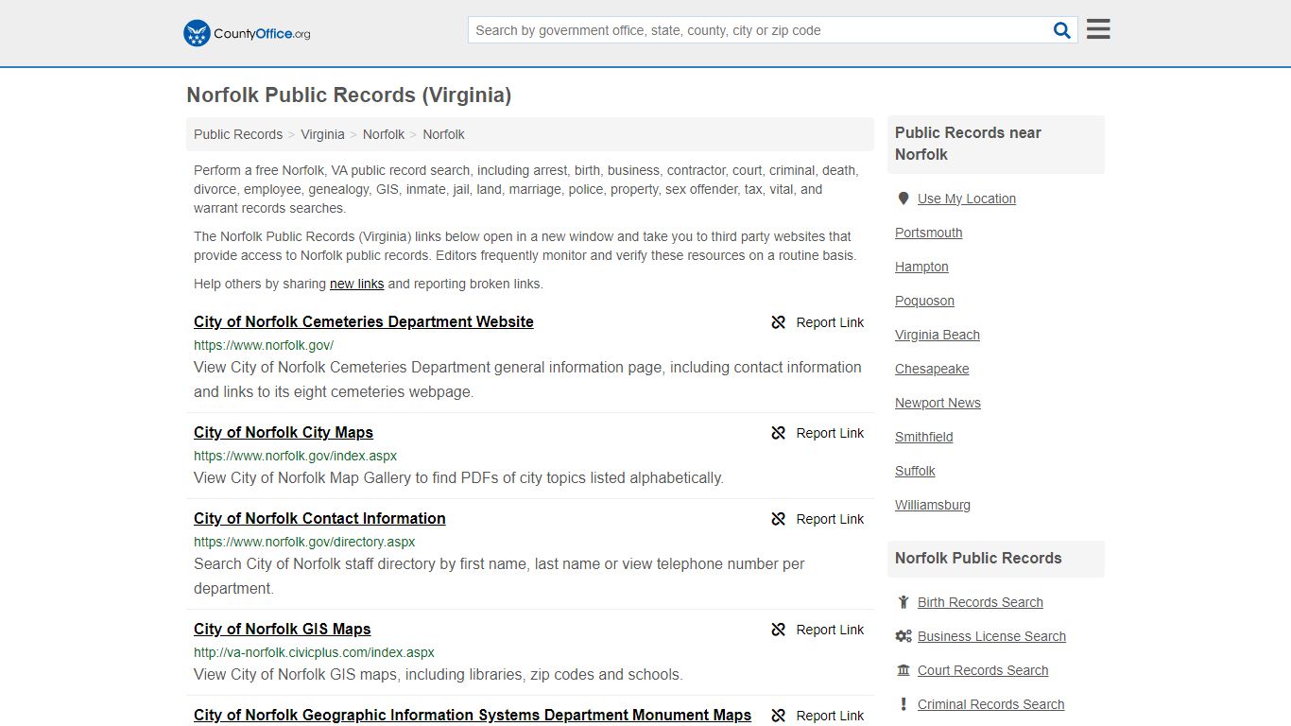The height and width of the screenshot is (726, 1291).
Task: Go to Virginia breadcrumb
Action: [322, 134]
